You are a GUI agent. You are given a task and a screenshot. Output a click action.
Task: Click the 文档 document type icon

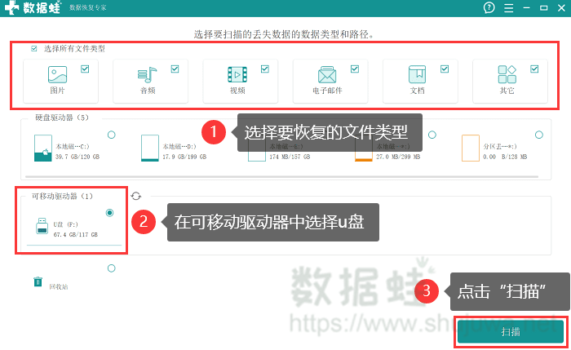pos(417,74)
